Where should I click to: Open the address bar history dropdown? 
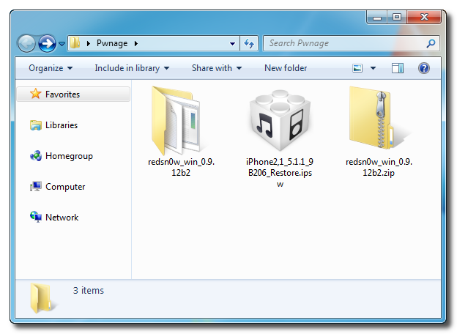(x=232, y=44)
